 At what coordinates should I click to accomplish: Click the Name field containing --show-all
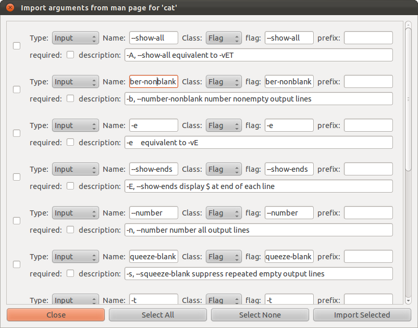coord(154,38)
